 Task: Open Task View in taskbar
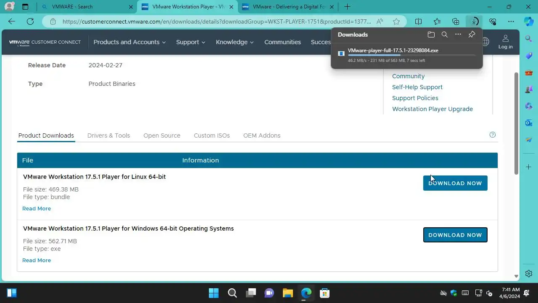coord(251,293)
